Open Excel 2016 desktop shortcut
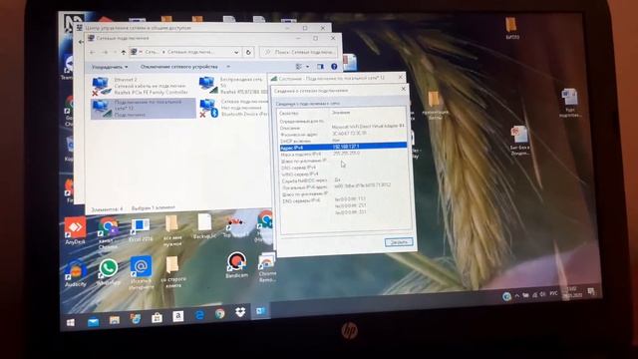Screen dimensions: 638x359 tap(140, 230)
